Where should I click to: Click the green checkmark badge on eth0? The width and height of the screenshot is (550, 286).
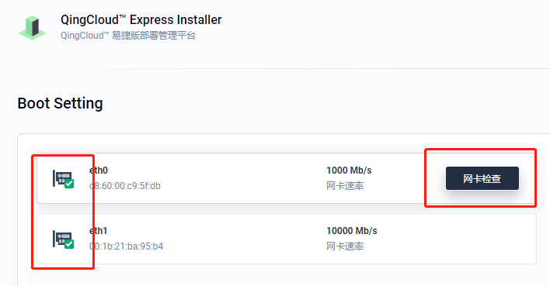pos(69,184)
